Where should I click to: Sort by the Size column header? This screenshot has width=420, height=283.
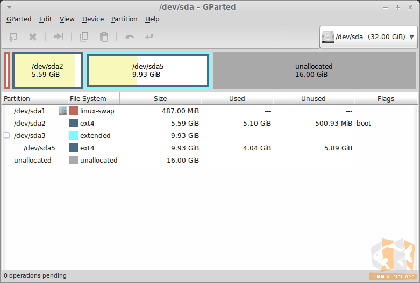click(160, 98)
